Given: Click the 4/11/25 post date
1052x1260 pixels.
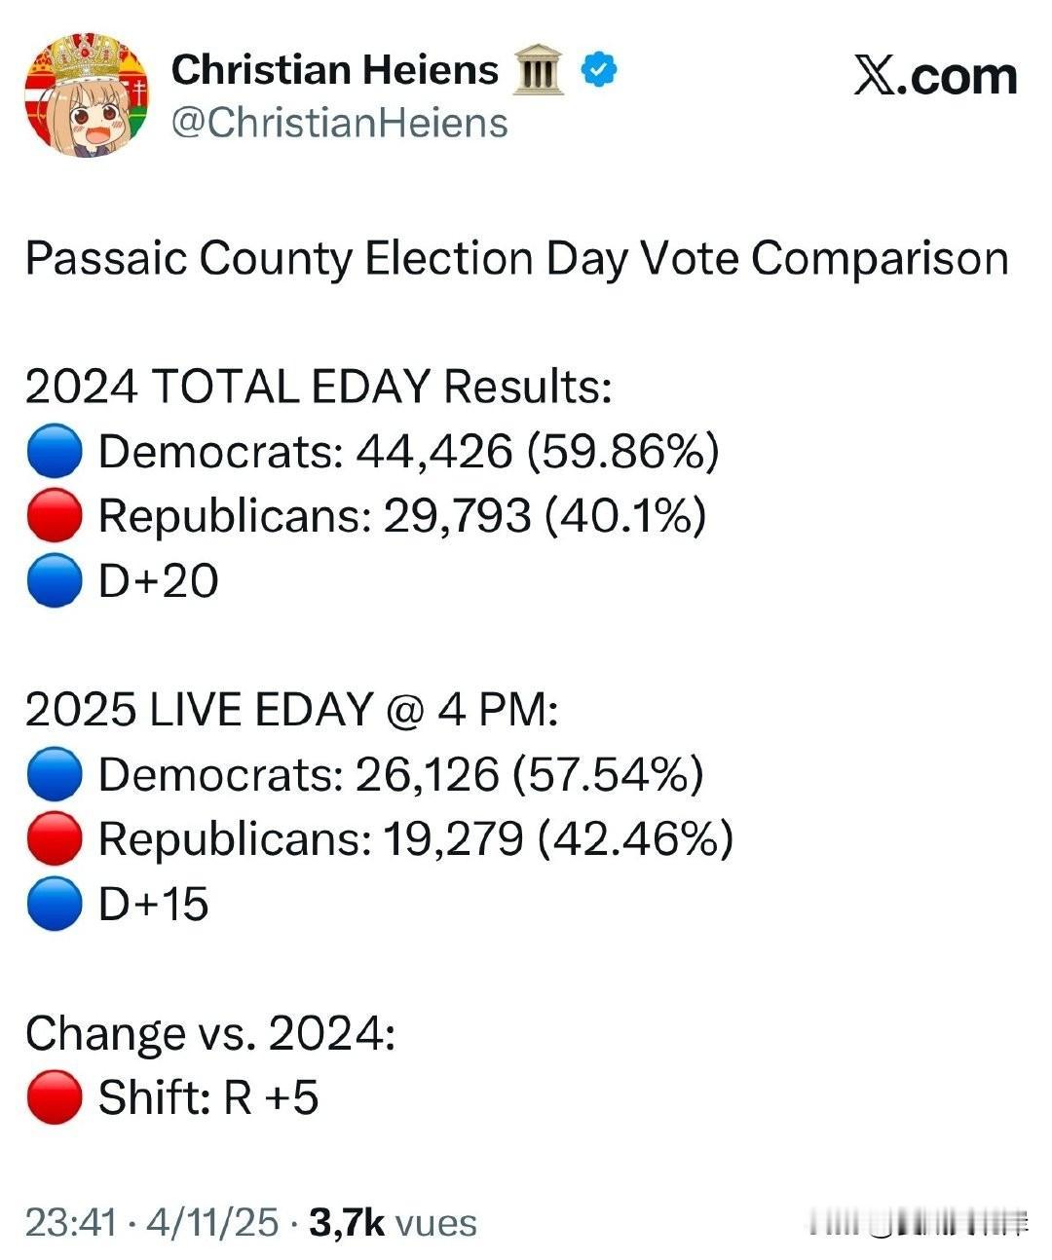Looking at the screenshot, I should pos(211,1223).
